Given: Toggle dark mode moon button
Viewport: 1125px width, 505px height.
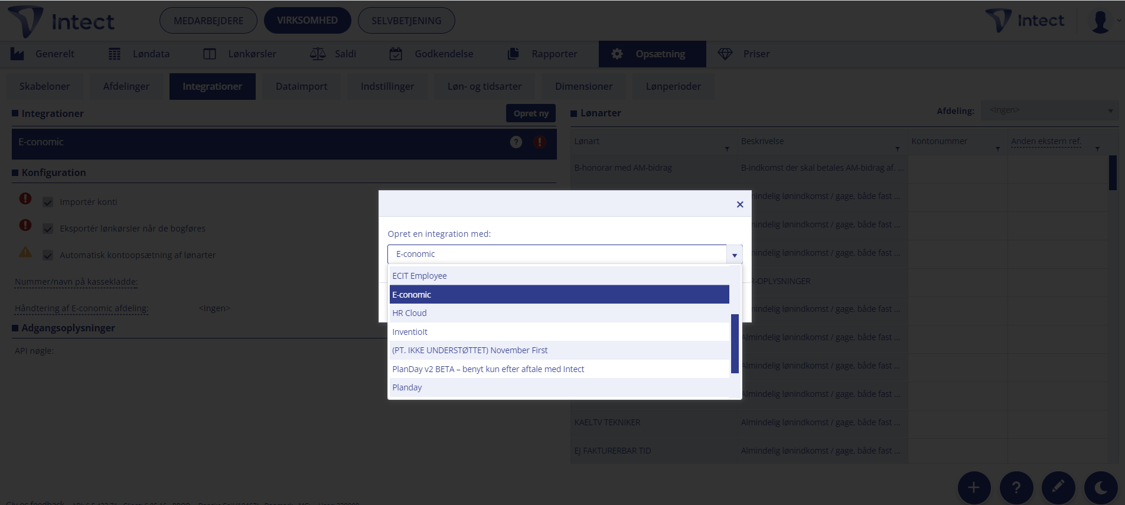Looking at the screenshot, I should pos(1101,487).
